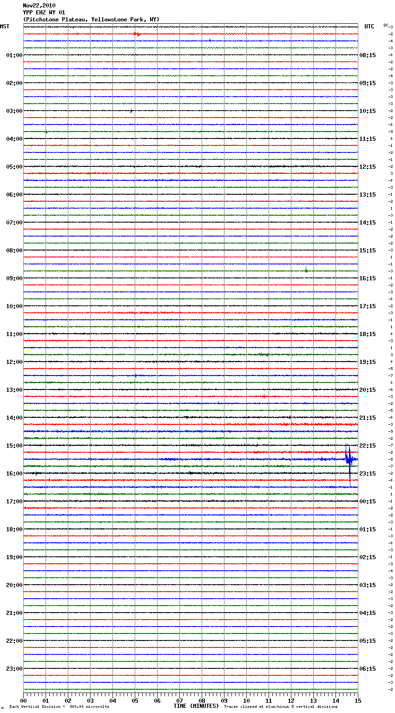Click the 08:15 UTC time label
This screenshot has height=713, width=395.
pyautogui.click(x=368, y=55)
